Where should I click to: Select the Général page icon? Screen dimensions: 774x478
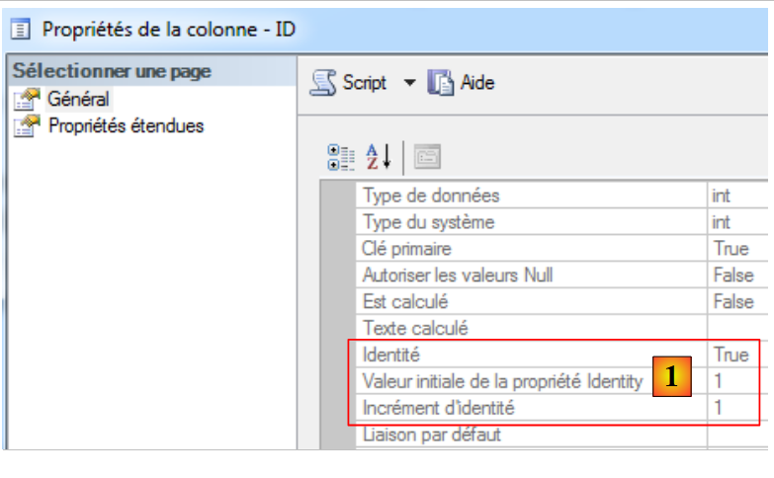(26, 100)
